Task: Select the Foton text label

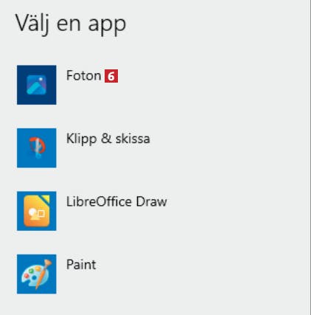Action: pyautogui.click(x=83, y=75)
